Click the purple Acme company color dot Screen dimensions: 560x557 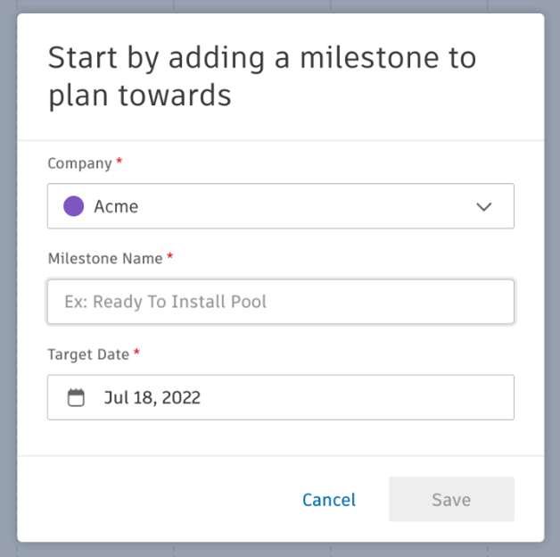74,206
